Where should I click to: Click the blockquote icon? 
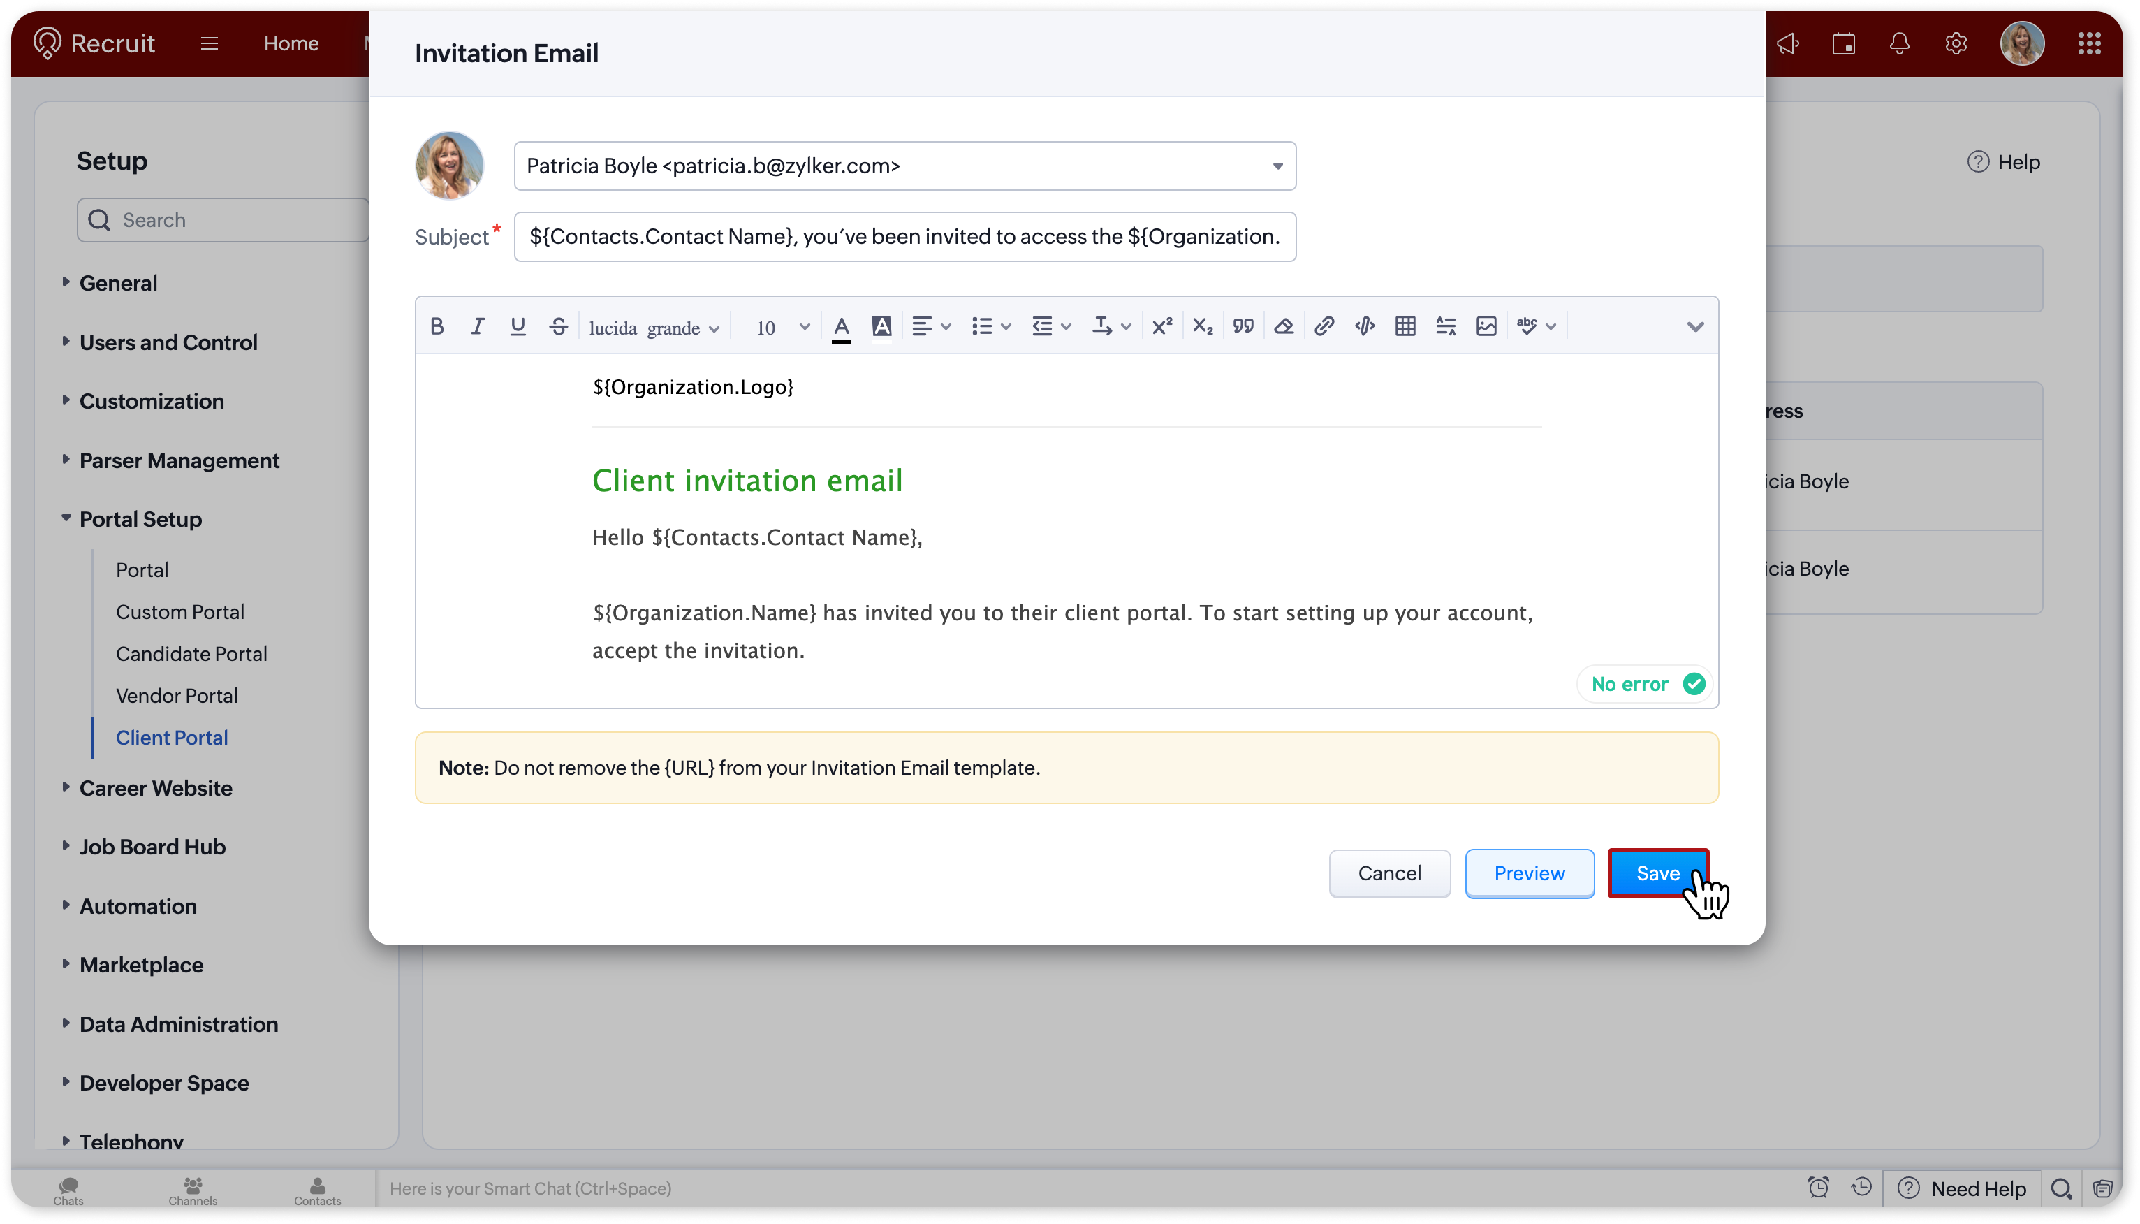pyautogui.click(x=1243, y=326)
